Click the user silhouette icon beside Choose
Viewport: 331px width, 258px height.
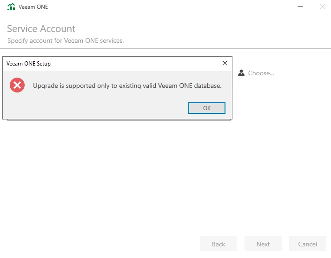point(241,73)
